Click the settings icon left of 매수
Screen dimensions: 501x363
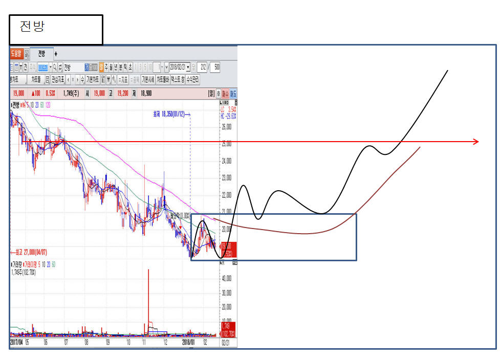219,94
